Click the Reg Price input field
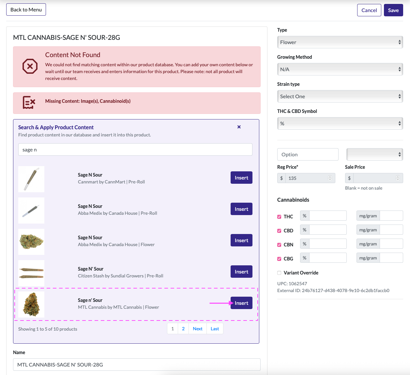 coord(310,178)
